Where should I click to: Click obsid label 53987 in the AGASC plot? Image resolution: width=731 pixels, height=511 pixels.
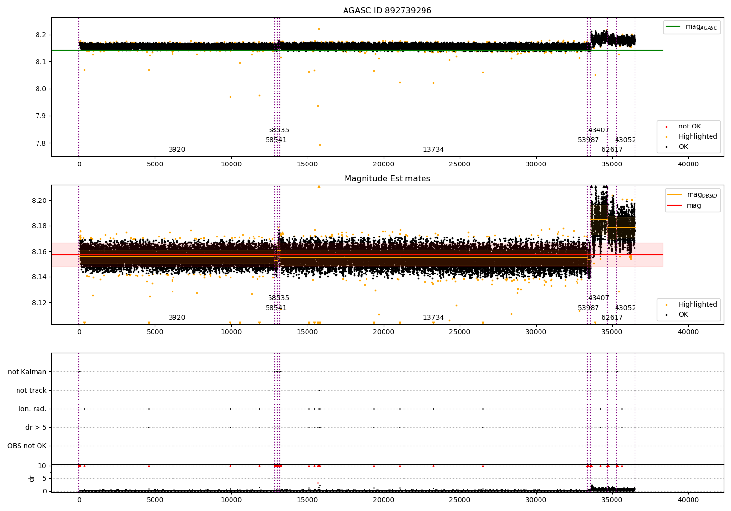pos(588,140)
